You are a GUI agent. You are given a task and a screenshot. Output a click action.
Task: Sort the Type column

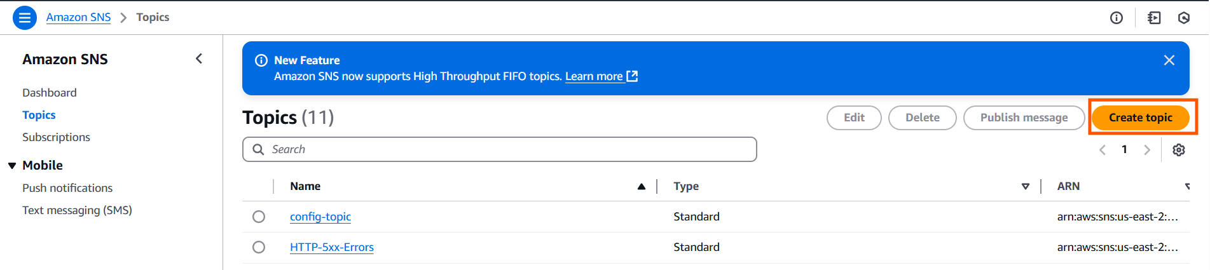(x=1026, y=186)
